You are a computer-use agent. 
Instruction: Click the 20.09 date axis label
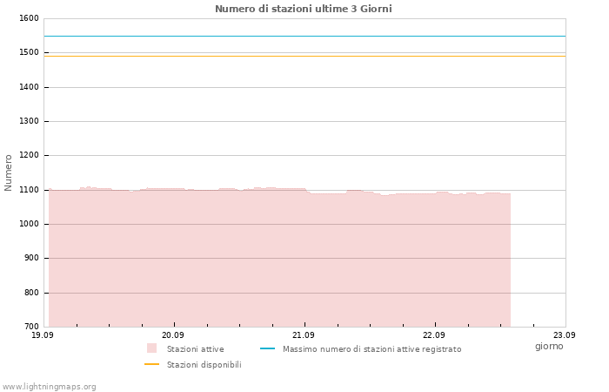pos(173,335)
